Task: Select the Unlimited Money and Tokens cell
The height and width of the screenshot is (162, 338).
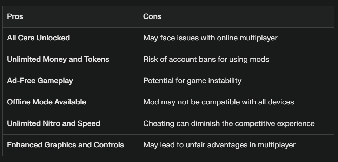Action: pos(71,60)
